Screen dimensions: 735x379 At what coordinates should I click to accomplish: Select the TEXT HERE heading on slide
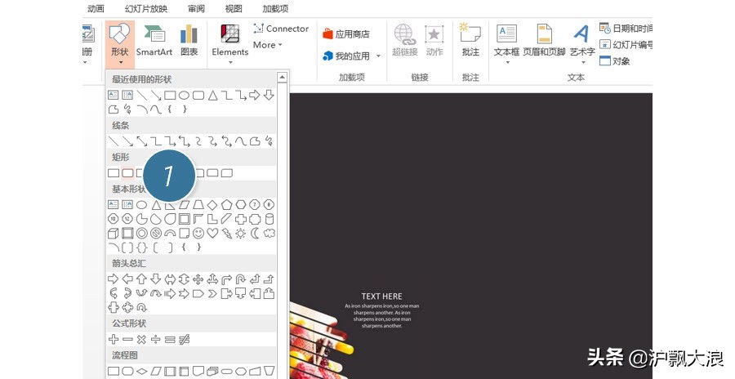point(381,297)
